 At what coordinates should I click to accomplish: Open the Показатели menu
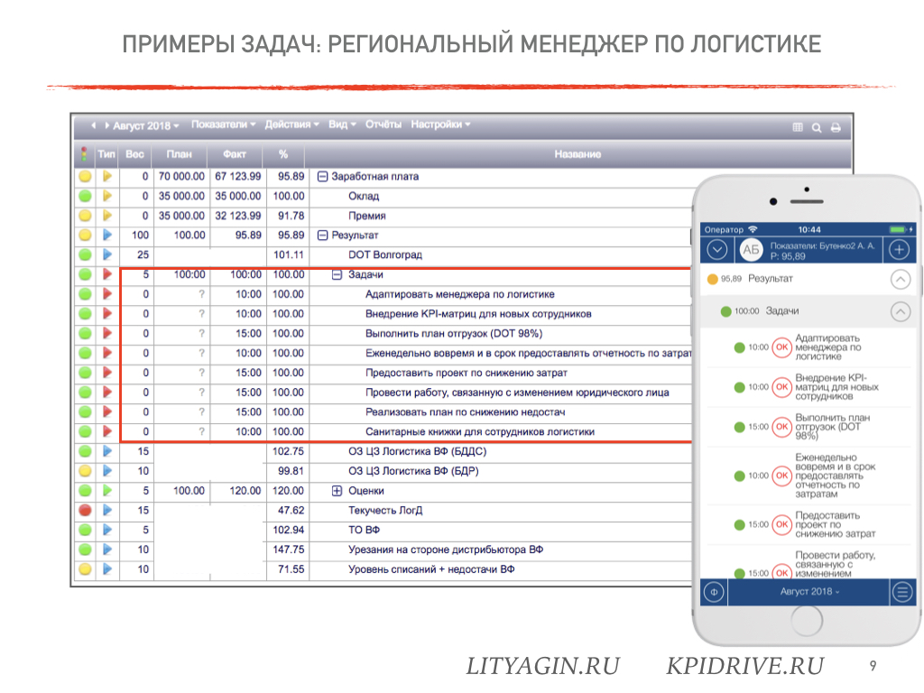224,125
